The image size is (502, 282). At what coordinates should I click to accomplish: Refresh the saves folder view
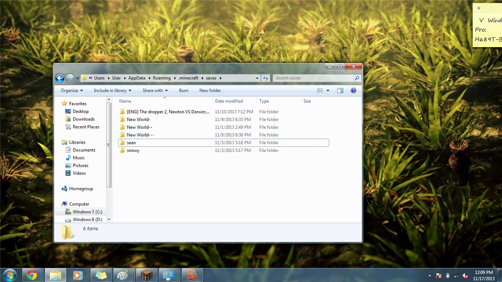tap(265, 78)
